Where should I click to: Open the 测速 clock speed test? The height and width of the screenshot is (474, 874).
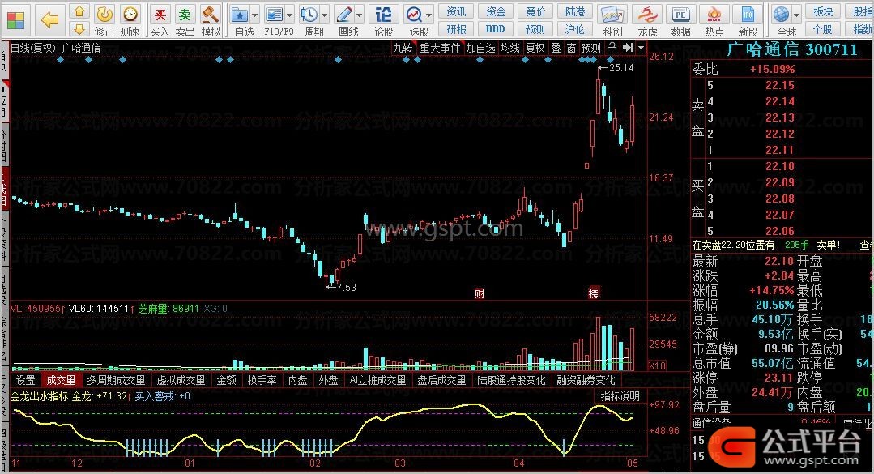click(x=130, y=15)
